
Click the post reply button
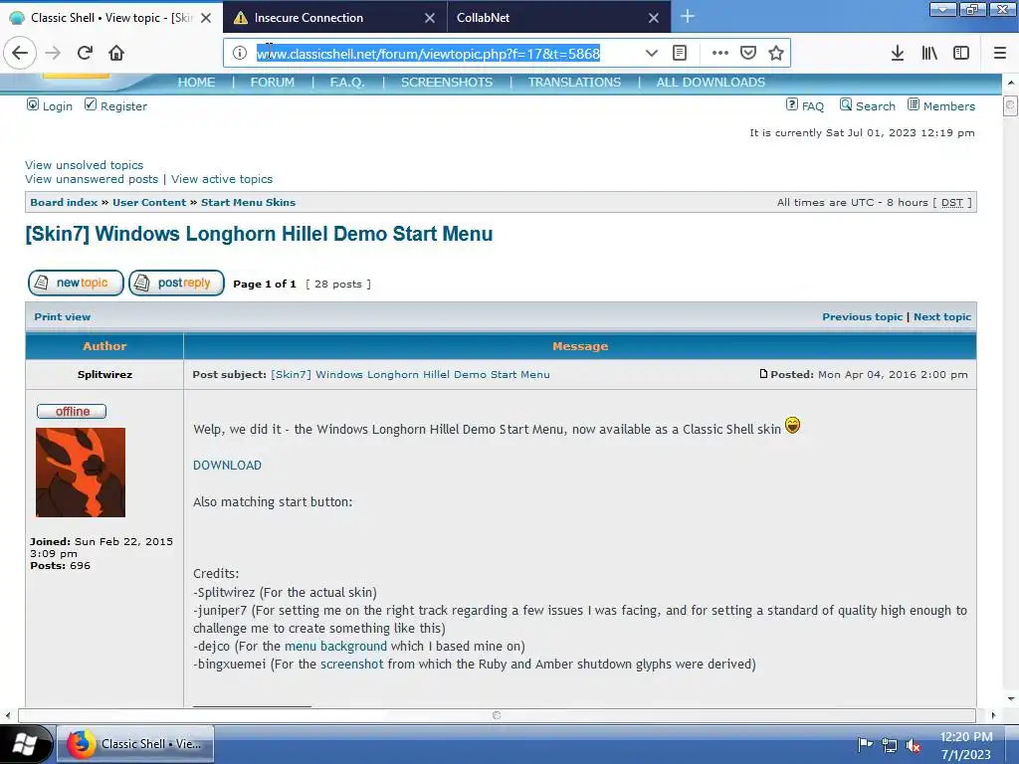(x=176, y=283)
